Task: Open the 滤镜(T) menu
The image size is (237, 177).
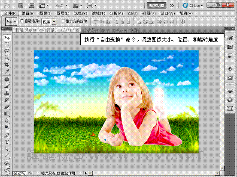Action: [x=98, y=14]
